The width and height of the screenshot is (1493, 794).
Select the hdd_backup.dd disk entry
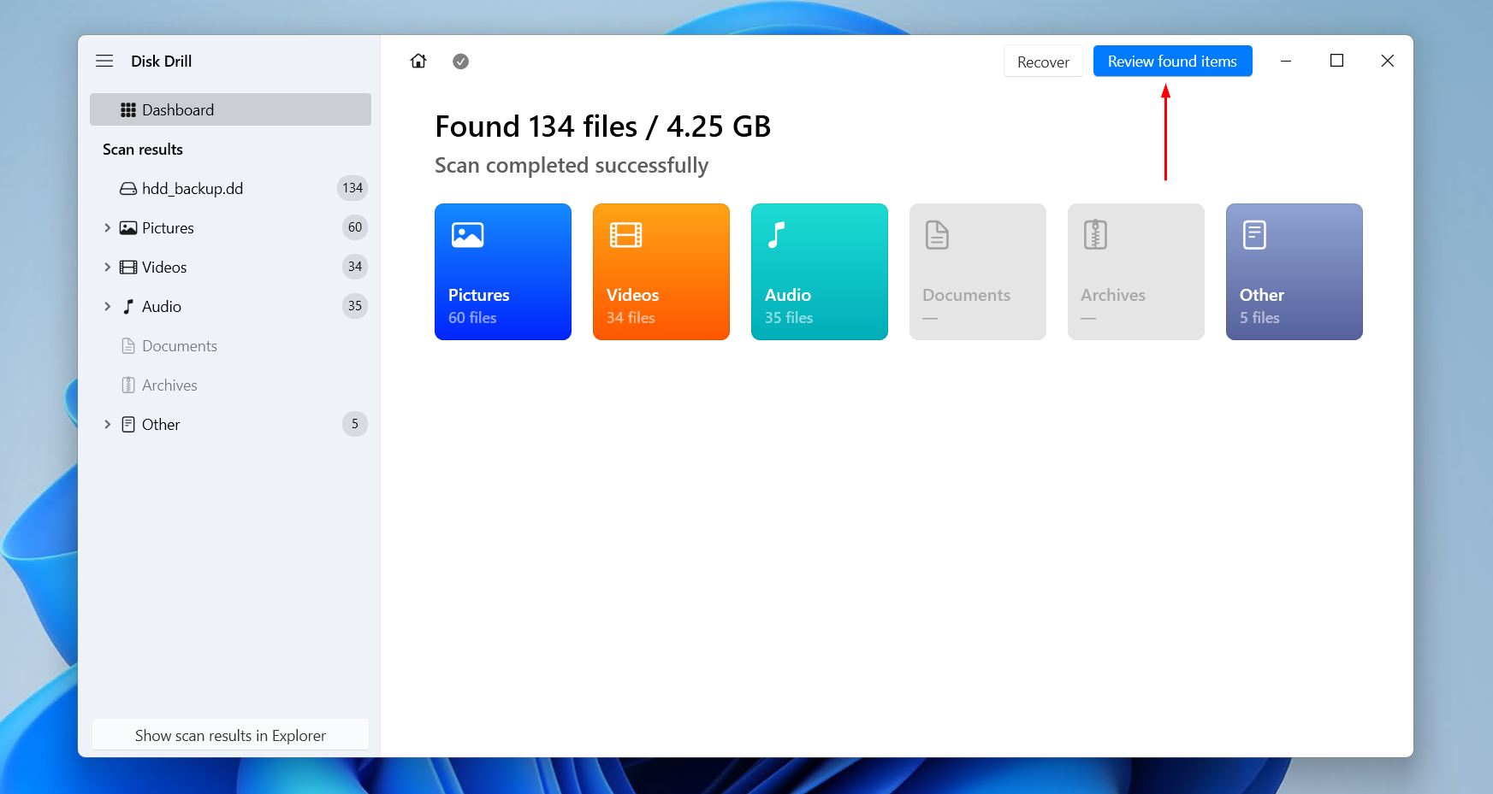coord(193,188)
